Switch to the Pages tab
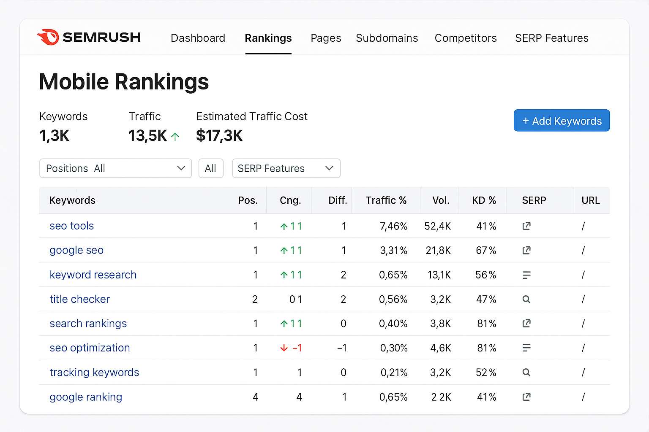649x432 pixels. pos(326,38)
